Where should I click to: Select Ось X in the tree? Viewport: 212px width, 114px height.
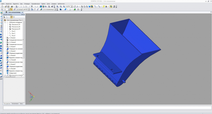13,31
